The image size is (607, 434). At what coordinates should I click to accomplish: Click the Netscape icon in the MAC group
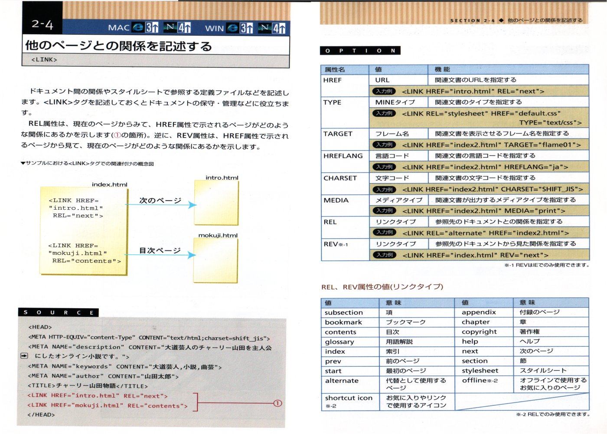[x=170, y=27]
